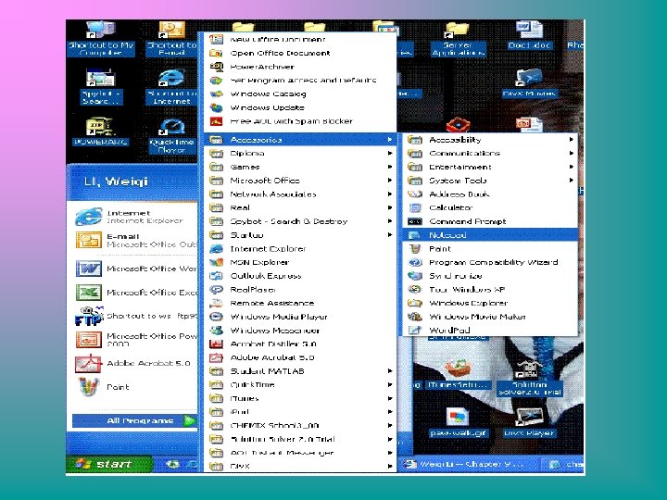Open Shortcut to My Computer desktop icon
The height and width of the screenshot is (500, 667).
pyautogui.click(x=101, y=38)
